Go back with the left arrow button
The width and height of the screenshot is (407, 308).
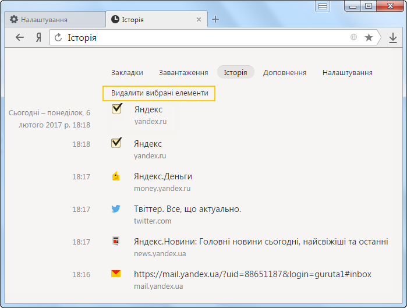tap(20, 38)
